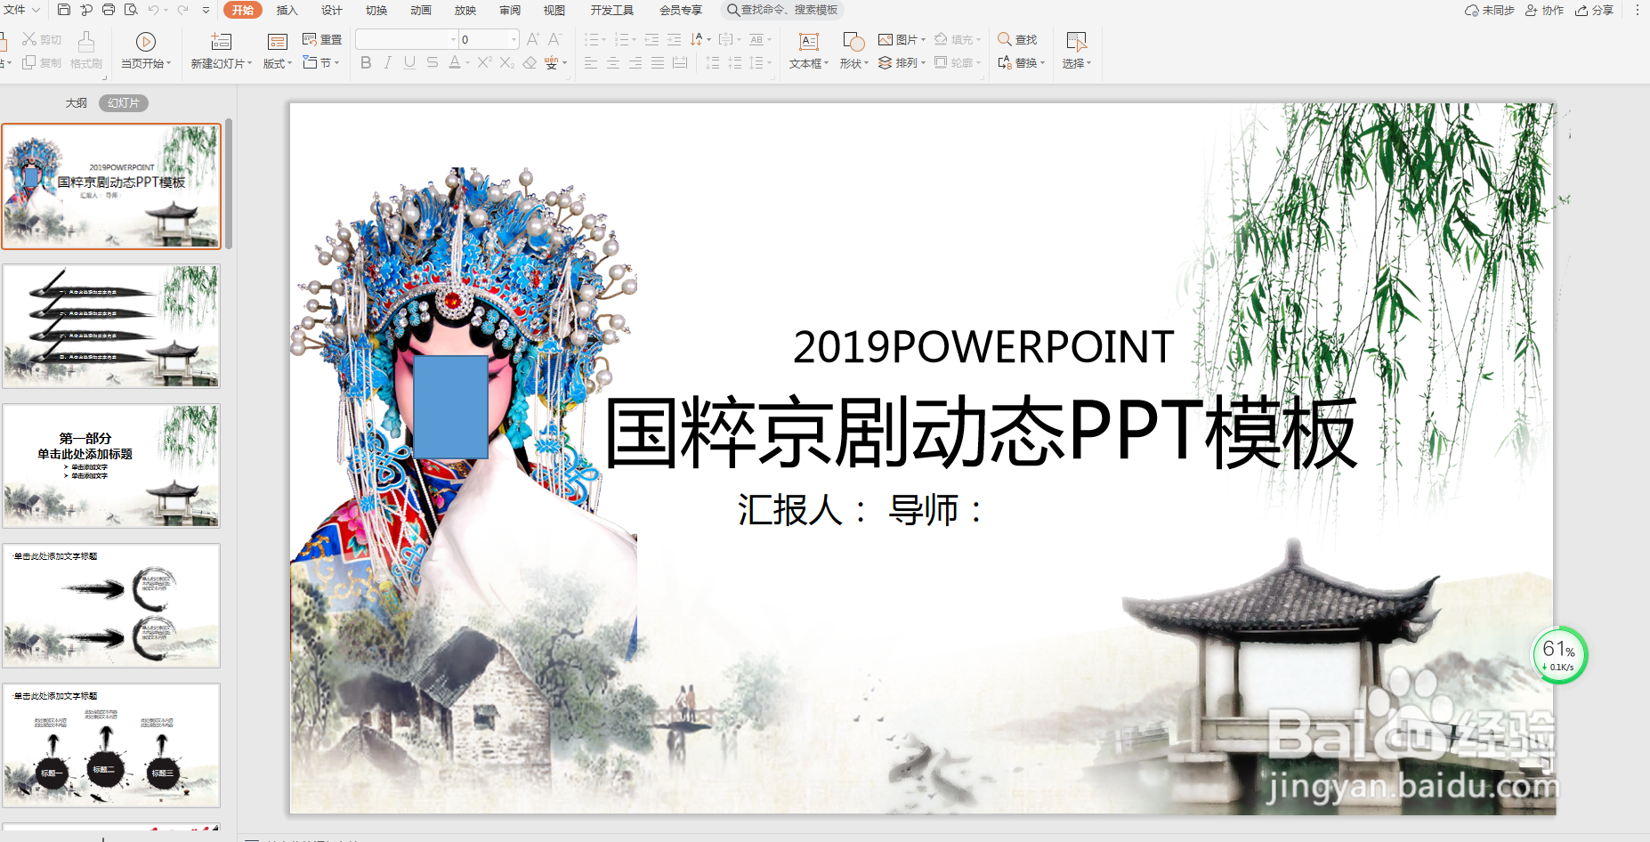Click the Increase Indent icon
Viewport: 1650px width, 842px height.
point(674,39)
